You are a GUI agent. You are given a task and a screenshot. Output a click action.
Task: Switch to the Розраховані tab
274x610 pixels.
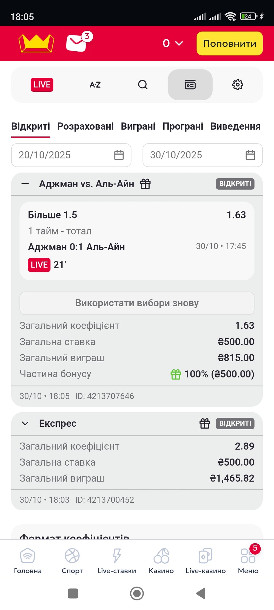pos(85,126)
